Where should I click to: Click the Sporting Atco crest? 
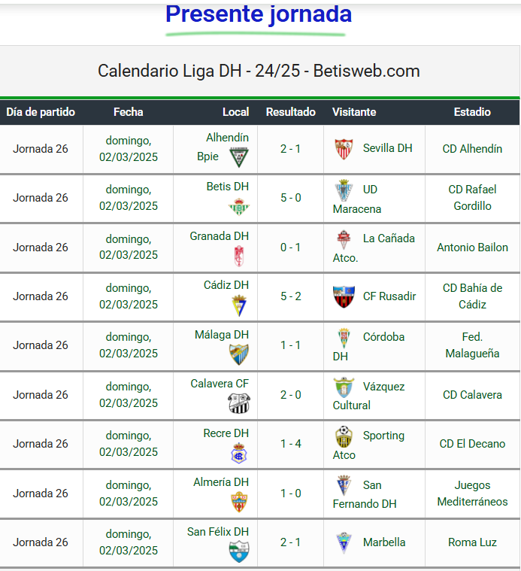344,436
